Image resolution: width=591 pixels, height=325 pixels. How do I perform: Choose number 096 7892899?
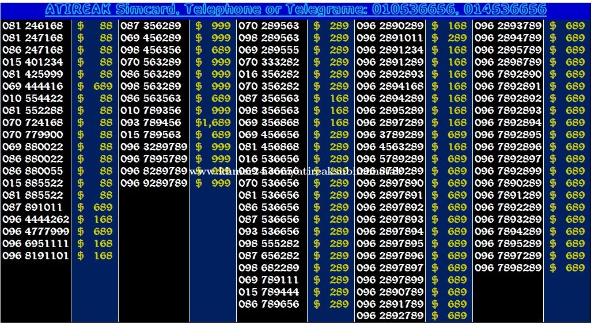coord(508,171)
